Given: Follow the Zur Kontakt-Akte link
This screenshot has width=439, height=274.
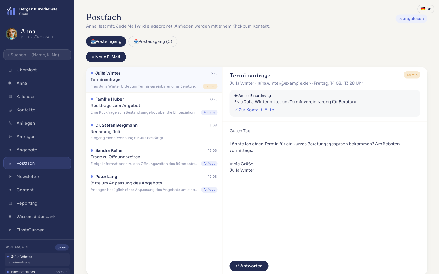Looking at the screenshot, I should [254, 110].
